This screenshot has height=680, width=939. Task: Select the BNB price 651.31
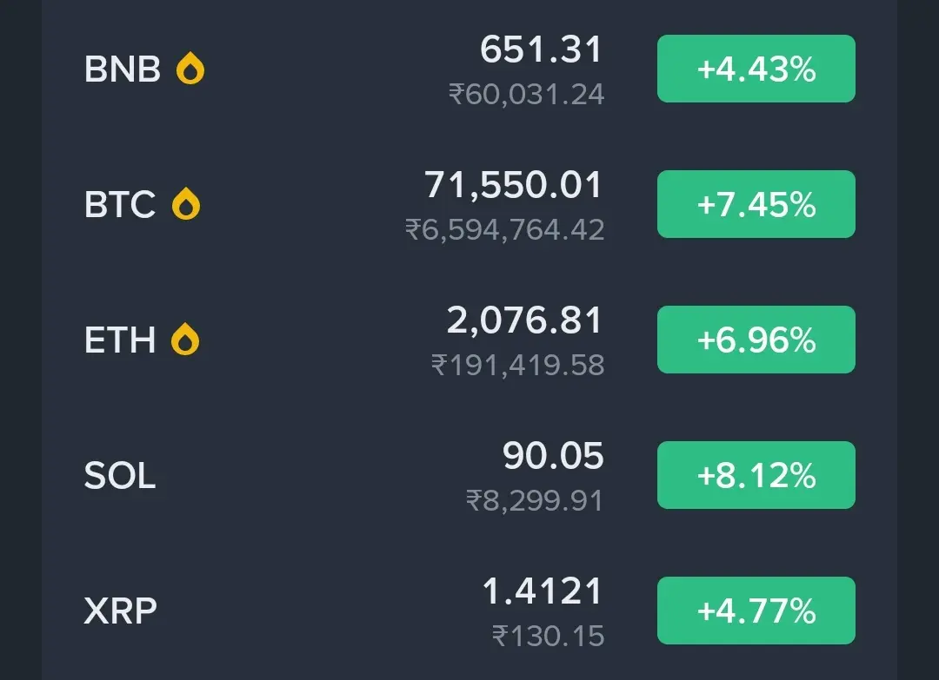pyautogui.click(x=542, y=49)
